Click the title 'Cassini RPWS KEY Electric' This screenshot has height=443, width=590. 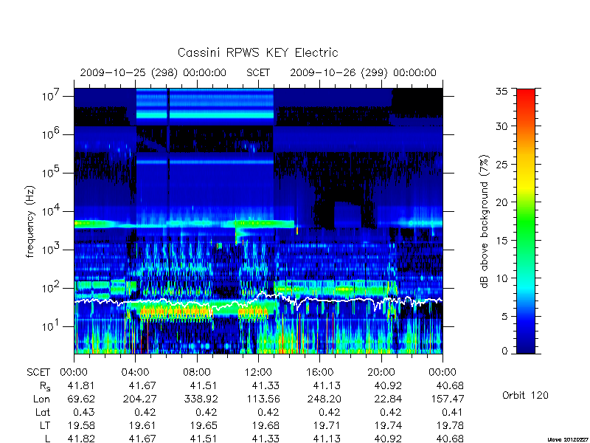click(257, 52)
